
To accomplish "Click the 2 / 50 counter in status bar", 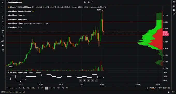I will pos(173,92).
